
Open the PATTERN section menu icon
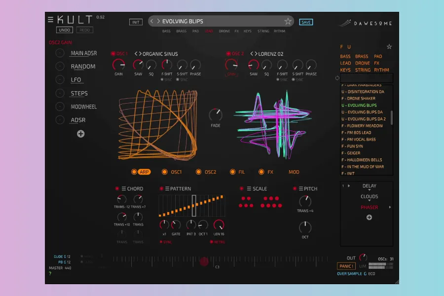pos(167,189)
